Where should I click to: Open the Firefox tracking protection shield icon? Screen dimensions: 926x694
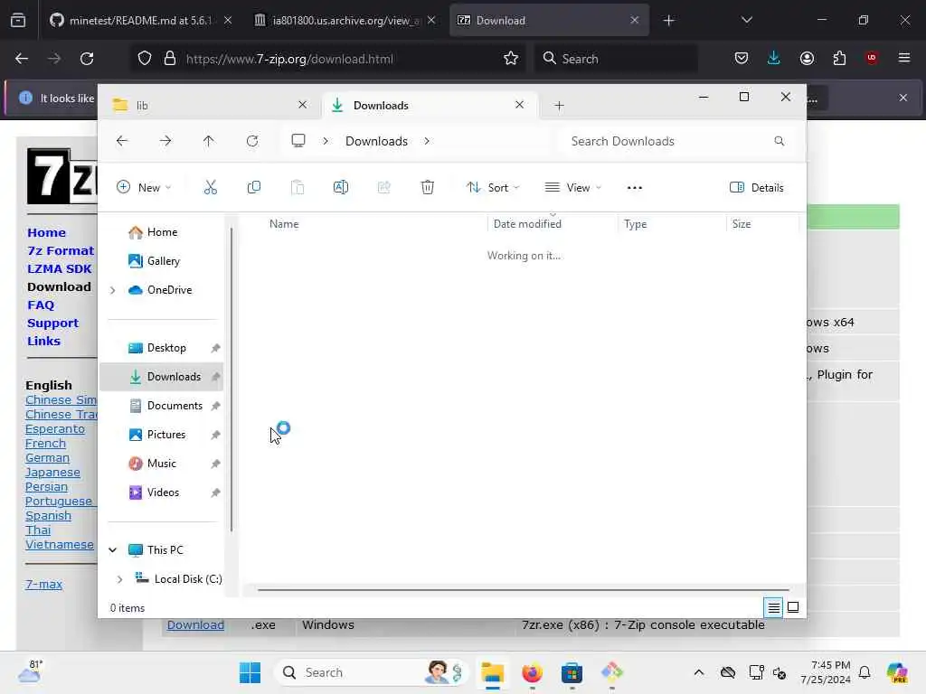pyautogui.click(x=145, y=59)
